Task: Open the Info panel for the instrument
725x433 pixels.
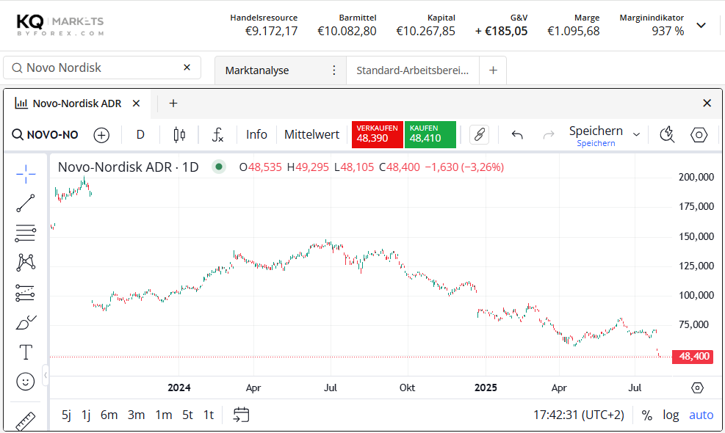Action: pos(256,134)
